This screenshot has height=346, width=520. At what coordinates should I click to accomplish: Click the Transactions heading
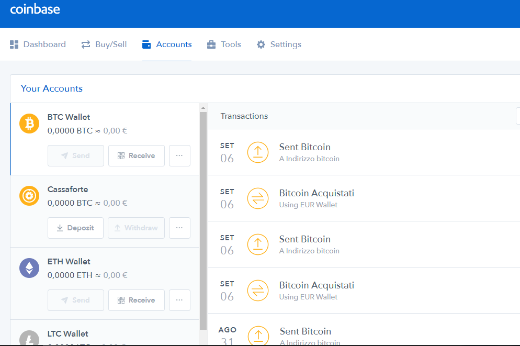pyautogui.click(x=244, y=116)
